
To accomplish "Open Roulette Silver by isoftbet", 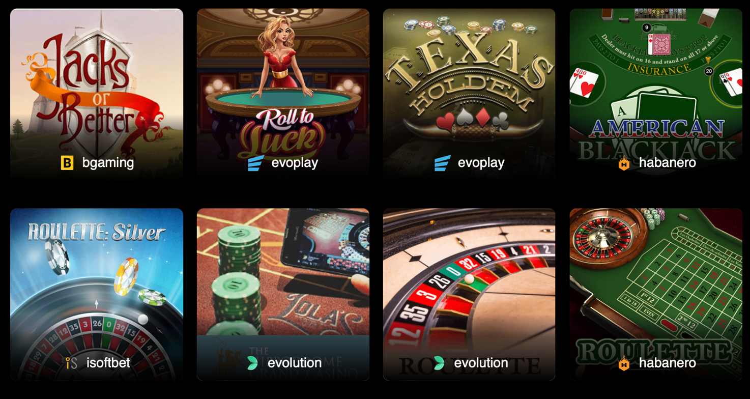I will (97, 294).
